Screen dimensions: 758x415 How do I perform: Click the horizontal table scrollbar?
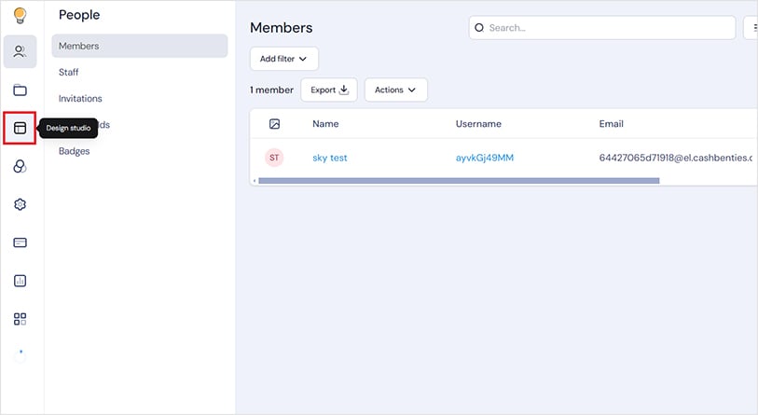point(459,181)
